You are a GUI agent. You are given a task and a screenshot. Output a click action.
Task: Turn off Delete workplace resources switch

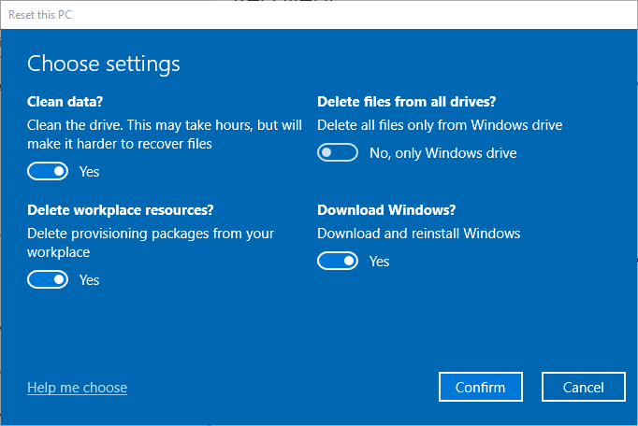tap(48, 279)
